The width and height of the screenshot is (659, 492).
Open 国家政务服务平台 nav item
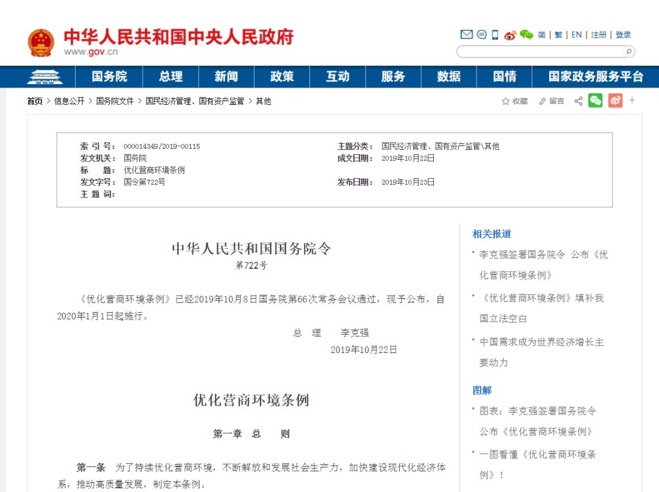click(596, 76)
